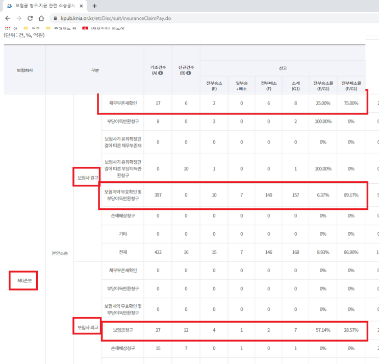Click the 6.37% win rate value

click(323, 195)
